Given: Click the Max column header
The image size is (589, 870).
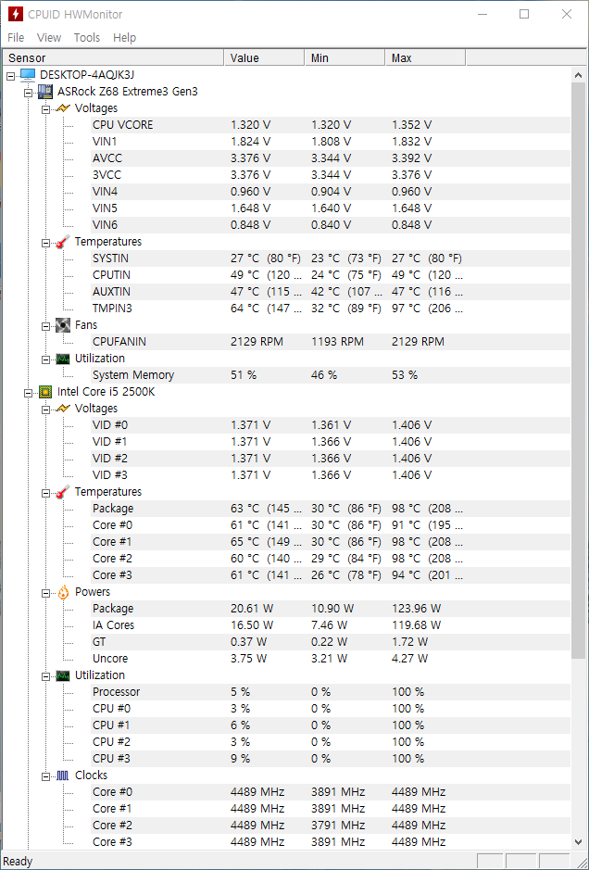Looking at the screenshot, I should [x=425, y=57].
